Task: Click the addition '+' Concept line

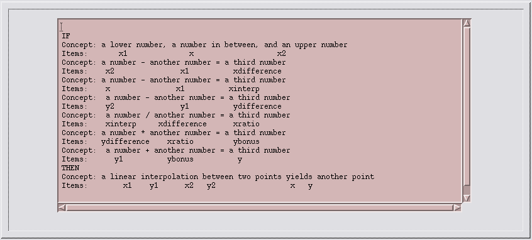Action: tap(175, 151)
